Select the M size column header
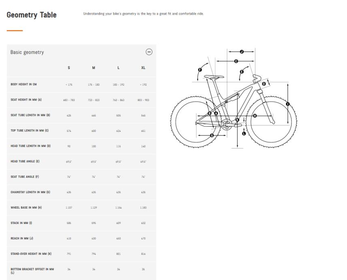 click(94, 68)
